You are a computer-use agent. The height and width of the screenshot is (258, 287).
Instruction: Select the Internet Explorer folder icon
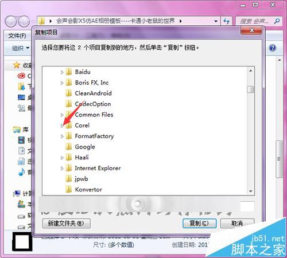(69, 168)
